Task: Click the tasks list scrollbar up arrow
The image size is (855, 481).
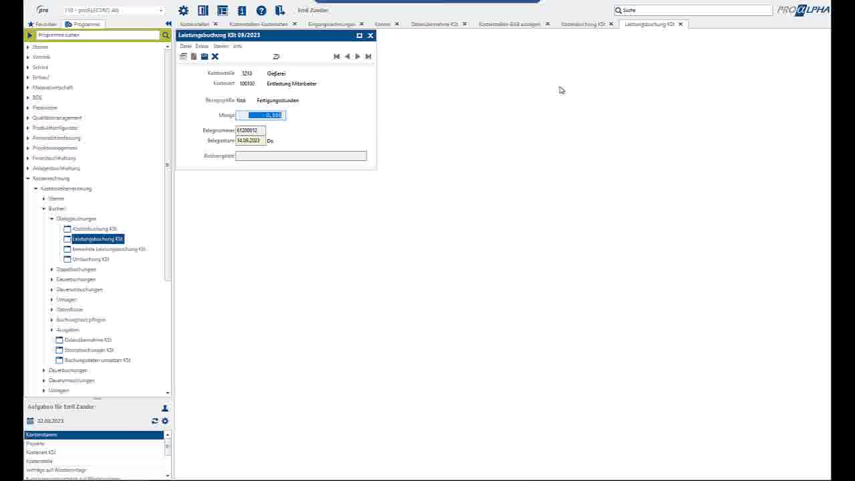Action: coord(168,435)
